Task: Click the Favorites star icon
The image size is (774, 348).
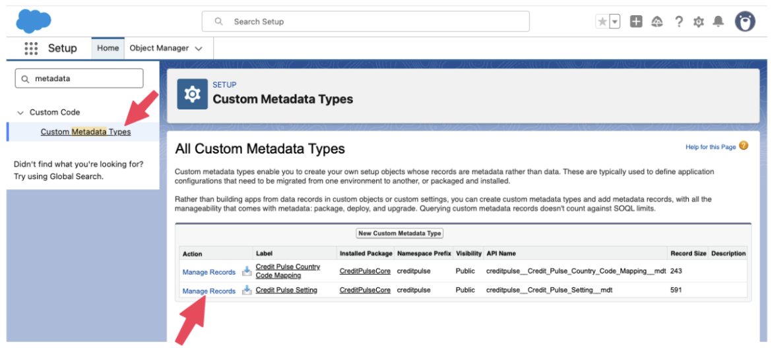Action: 602,22
